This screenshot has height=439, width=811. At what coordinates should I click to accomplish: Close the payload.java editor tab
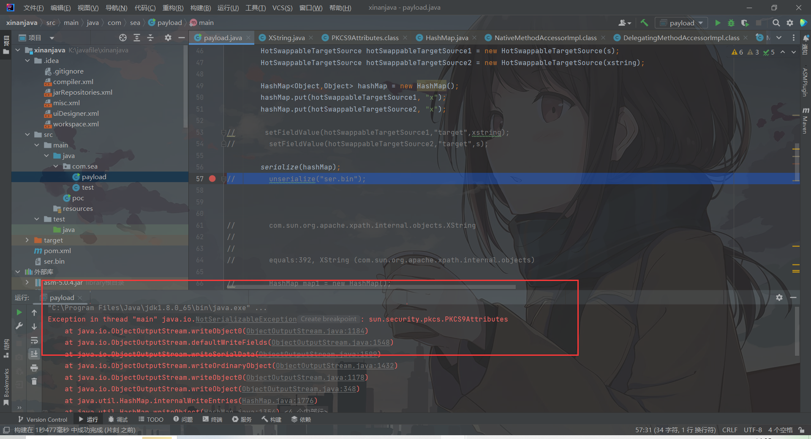[x=248, y=38]
